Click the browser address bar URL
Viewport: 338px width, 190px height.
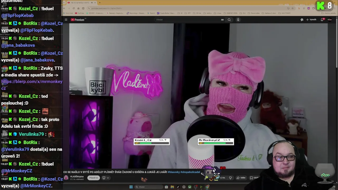pyautogui.click(x=106, y=8)
